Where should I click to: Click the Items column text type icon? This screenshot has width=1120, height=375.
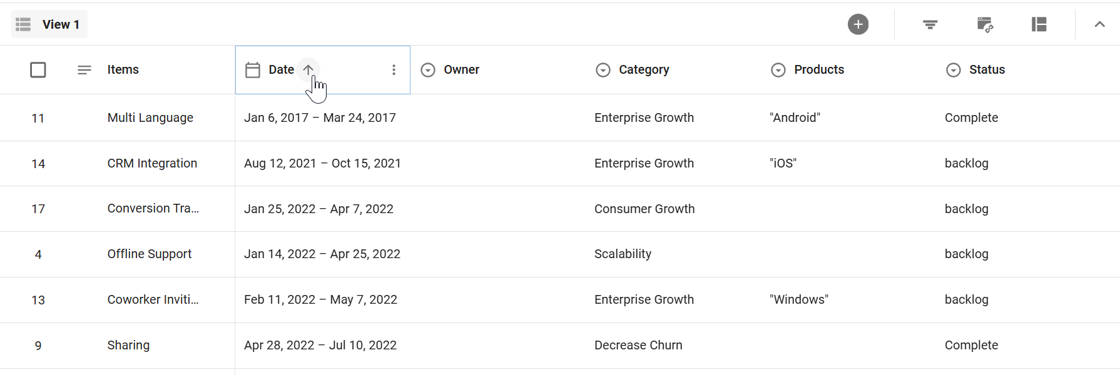pos(84,70)
